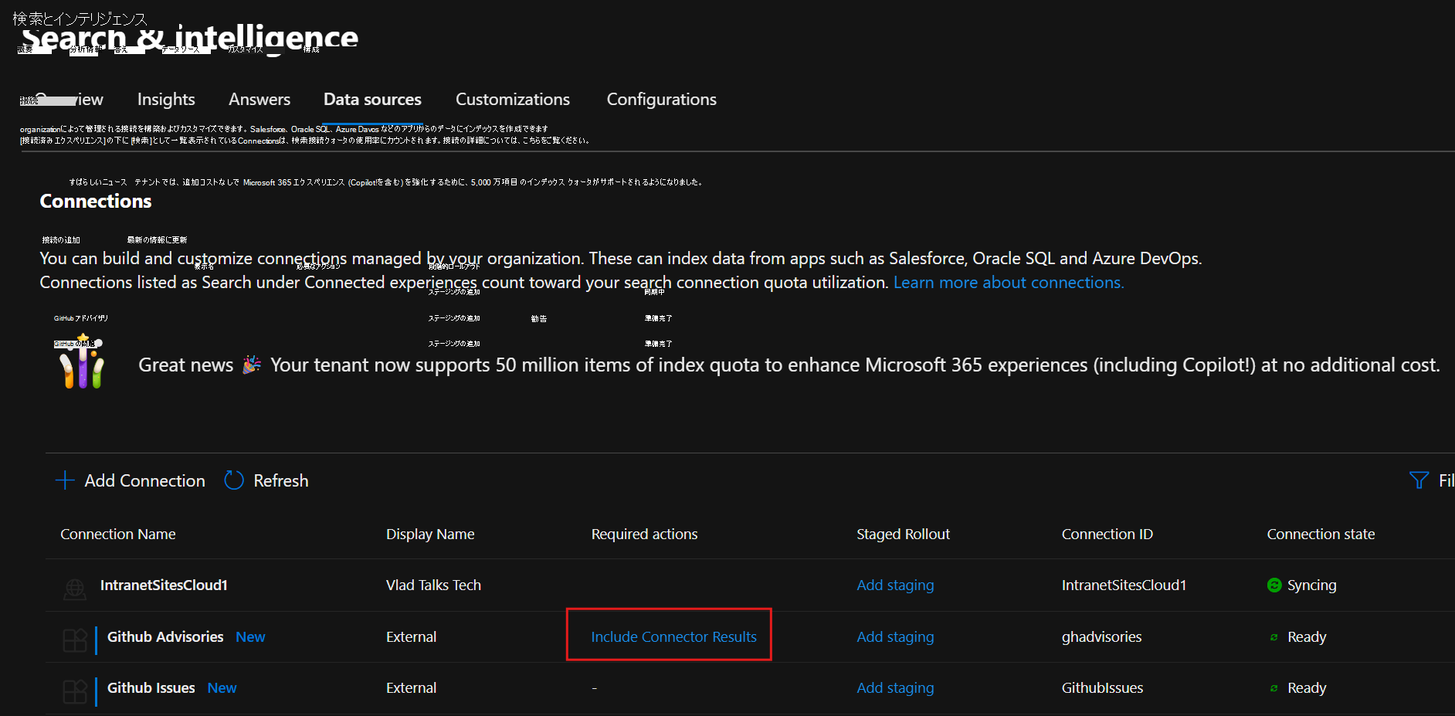Sort by Required actions column header
Image resolution: width=1455 pixels, height=716 pixels.
tap(644, 534)
